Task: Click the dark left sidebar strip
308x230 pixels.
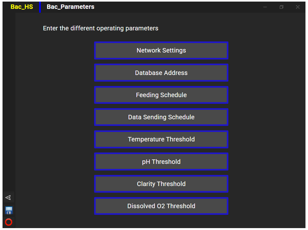Action: [x=9, y=98]
